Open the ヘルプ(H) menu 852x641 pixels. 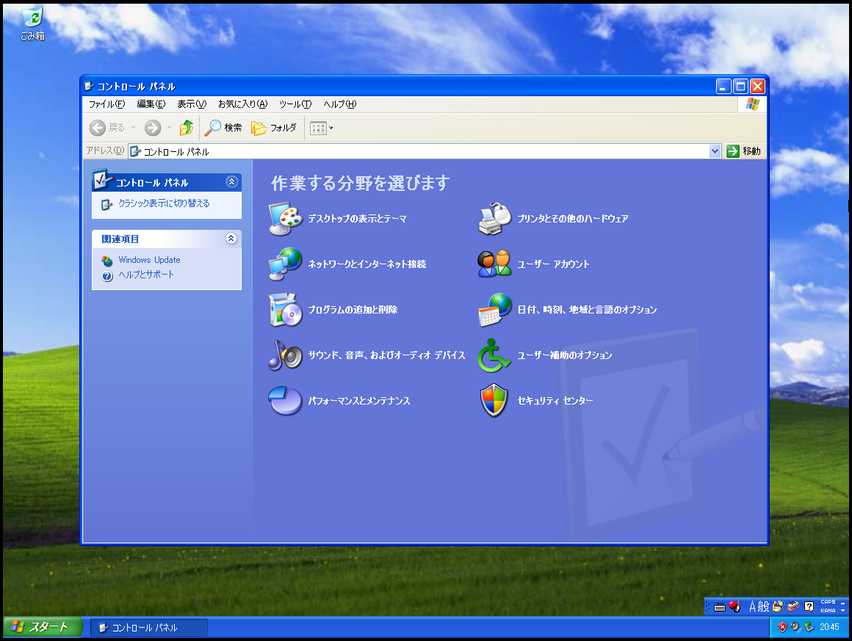[x=340, y=104]
